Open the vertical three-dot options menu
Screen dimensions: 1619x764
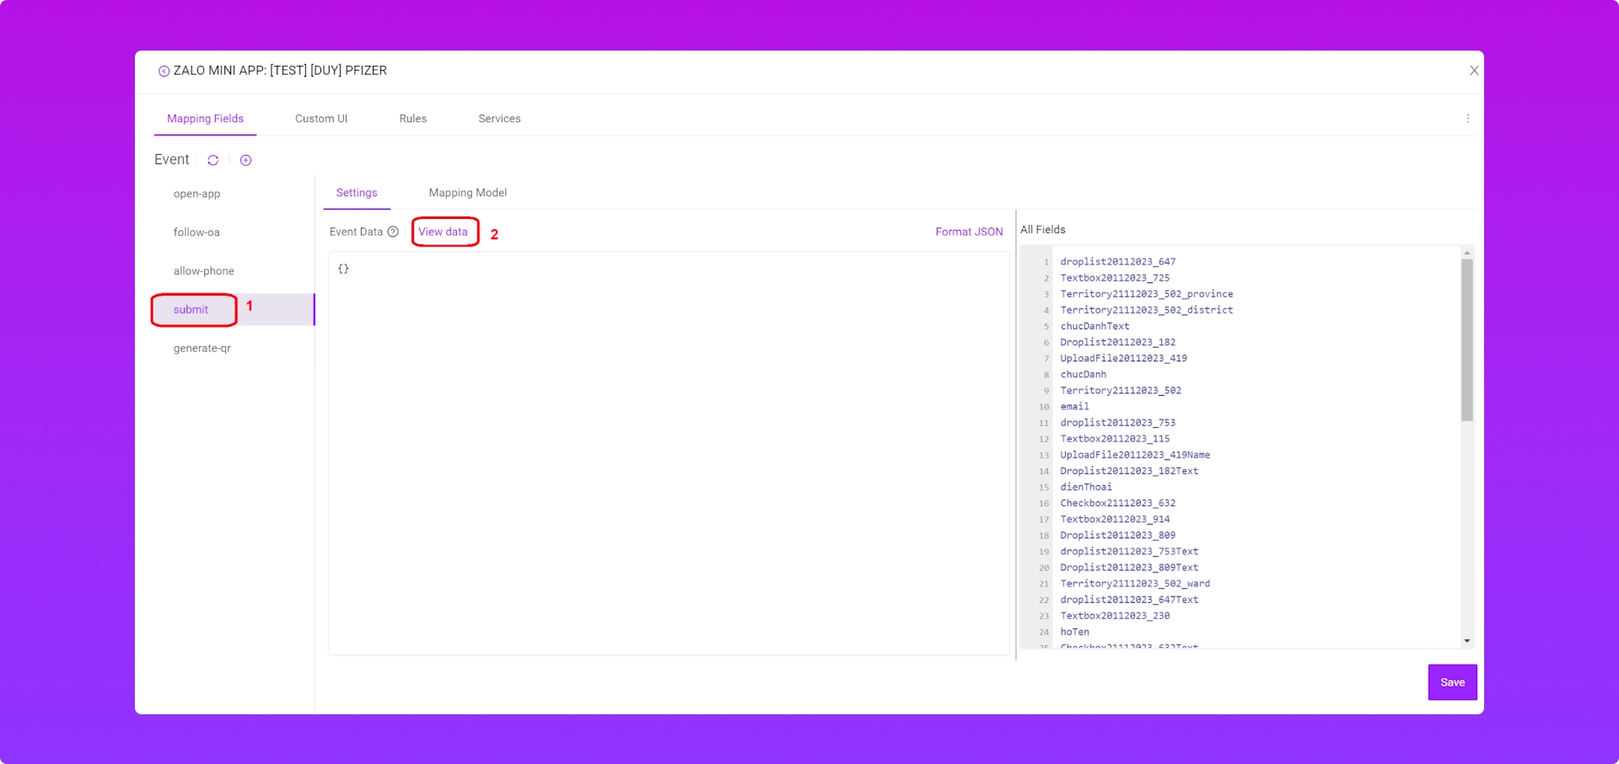1467,119
